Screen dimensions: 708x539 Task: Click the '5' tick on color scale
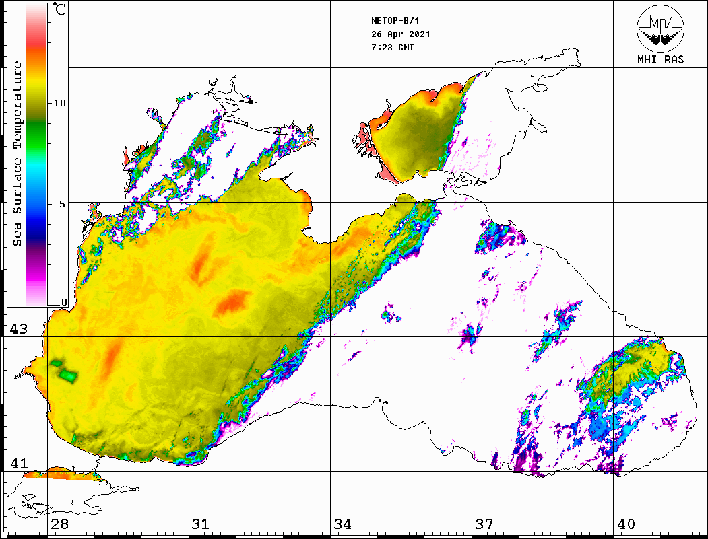61,204
